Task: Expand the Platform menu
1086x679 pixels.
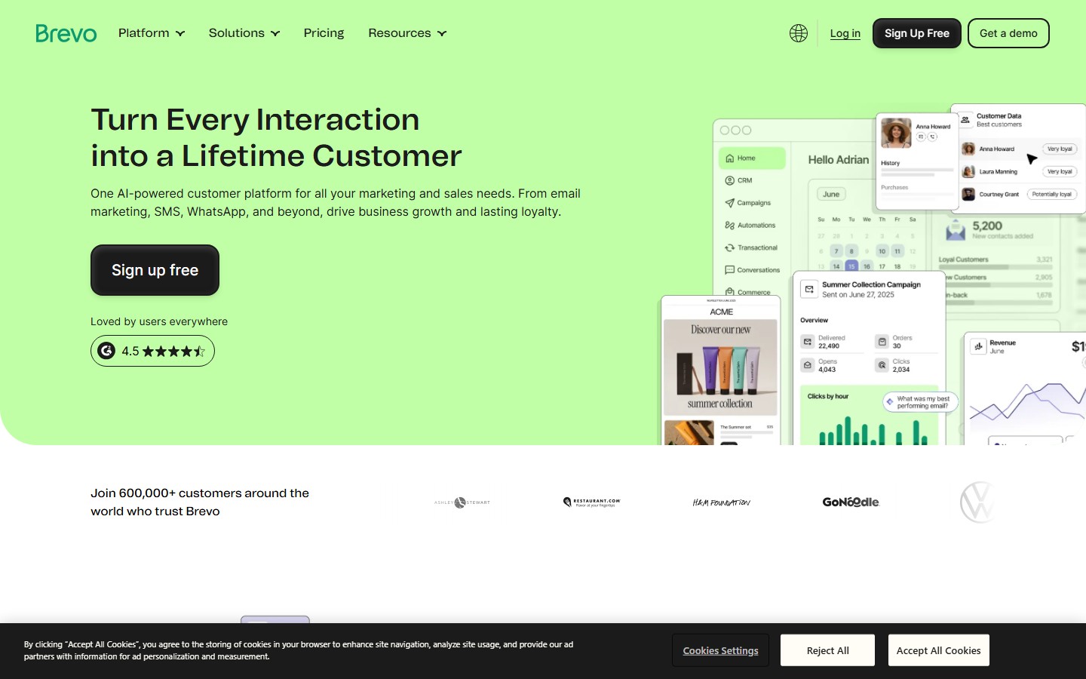Action: (152, 33)
